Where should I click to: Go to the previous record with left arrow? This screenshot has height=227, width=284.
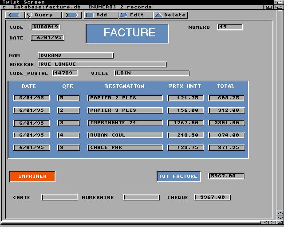[x=15, y=15]
